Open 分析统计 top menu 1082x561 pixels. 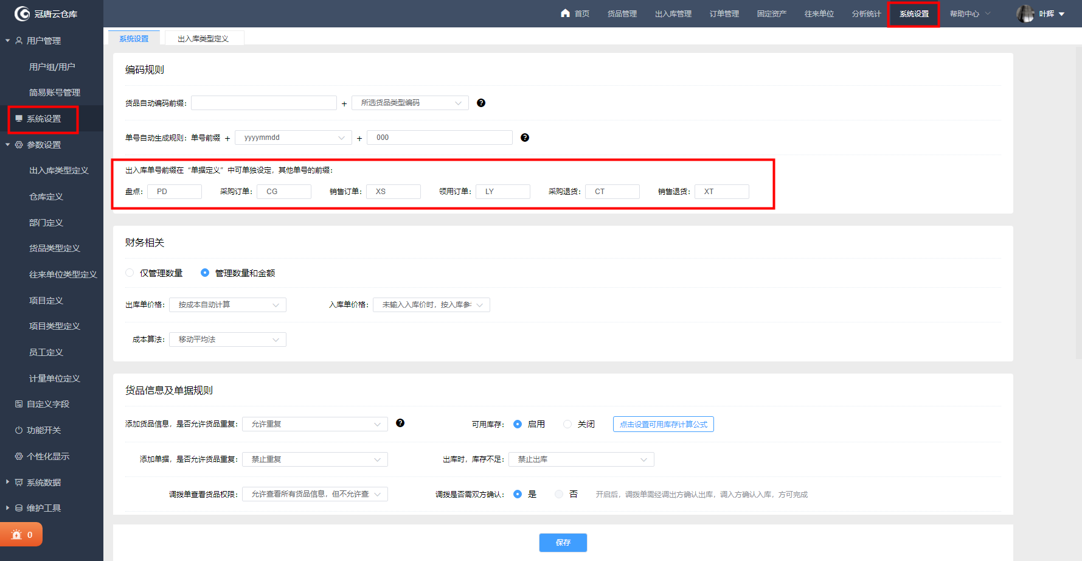tap(866, 13)
